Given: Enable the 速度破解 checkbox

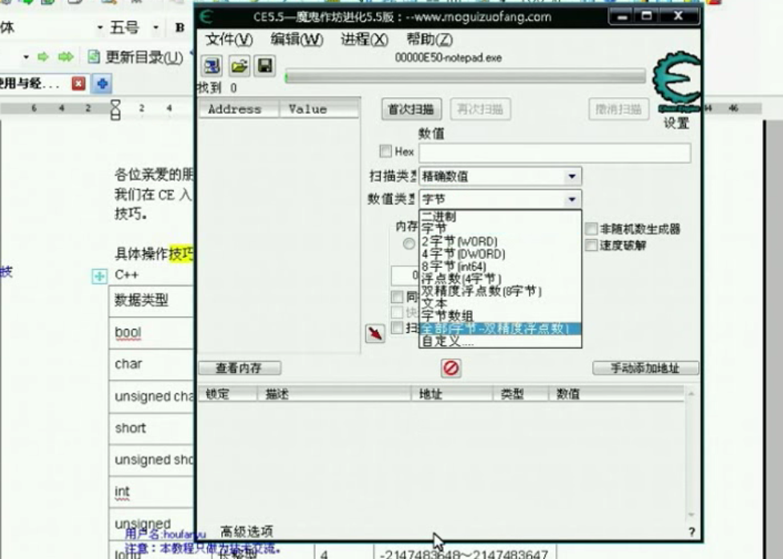Looking at the screenshot, I should coord(591,245).
